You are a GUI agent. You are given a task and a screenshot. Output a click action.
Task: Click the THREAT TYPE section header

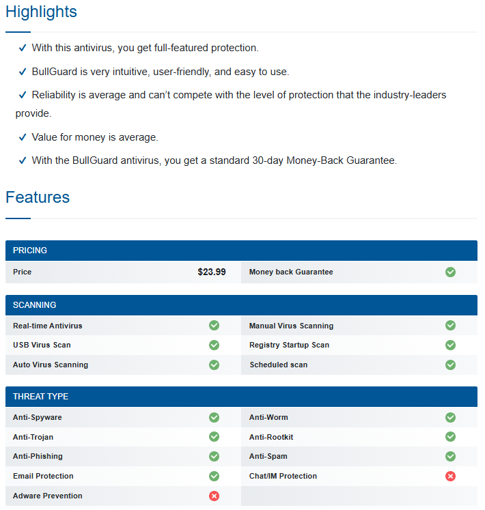pyautogui.click(x=241, y=397)
